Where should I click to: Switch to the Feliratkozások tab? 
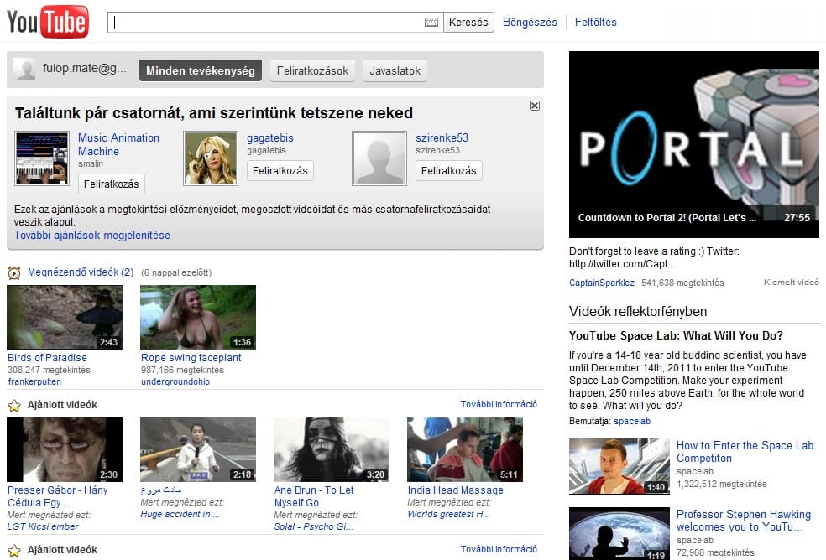click(312, 70)
